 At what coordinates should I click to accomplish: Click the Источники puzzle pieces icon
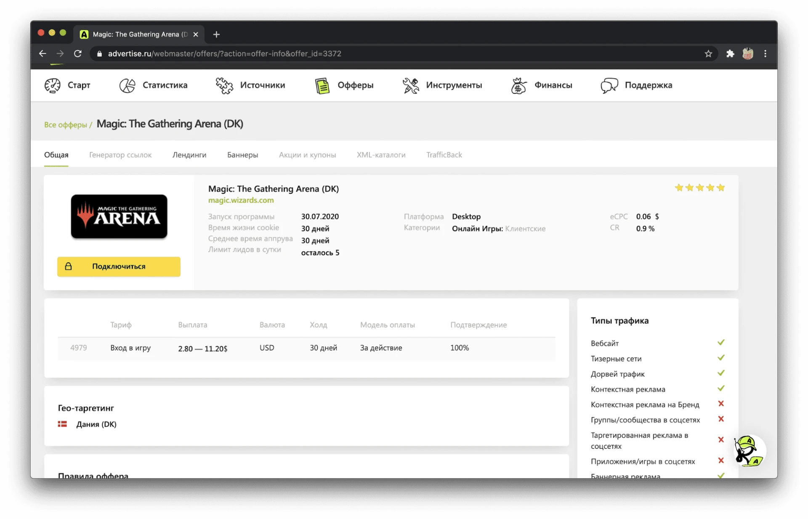tap(224, 85)
